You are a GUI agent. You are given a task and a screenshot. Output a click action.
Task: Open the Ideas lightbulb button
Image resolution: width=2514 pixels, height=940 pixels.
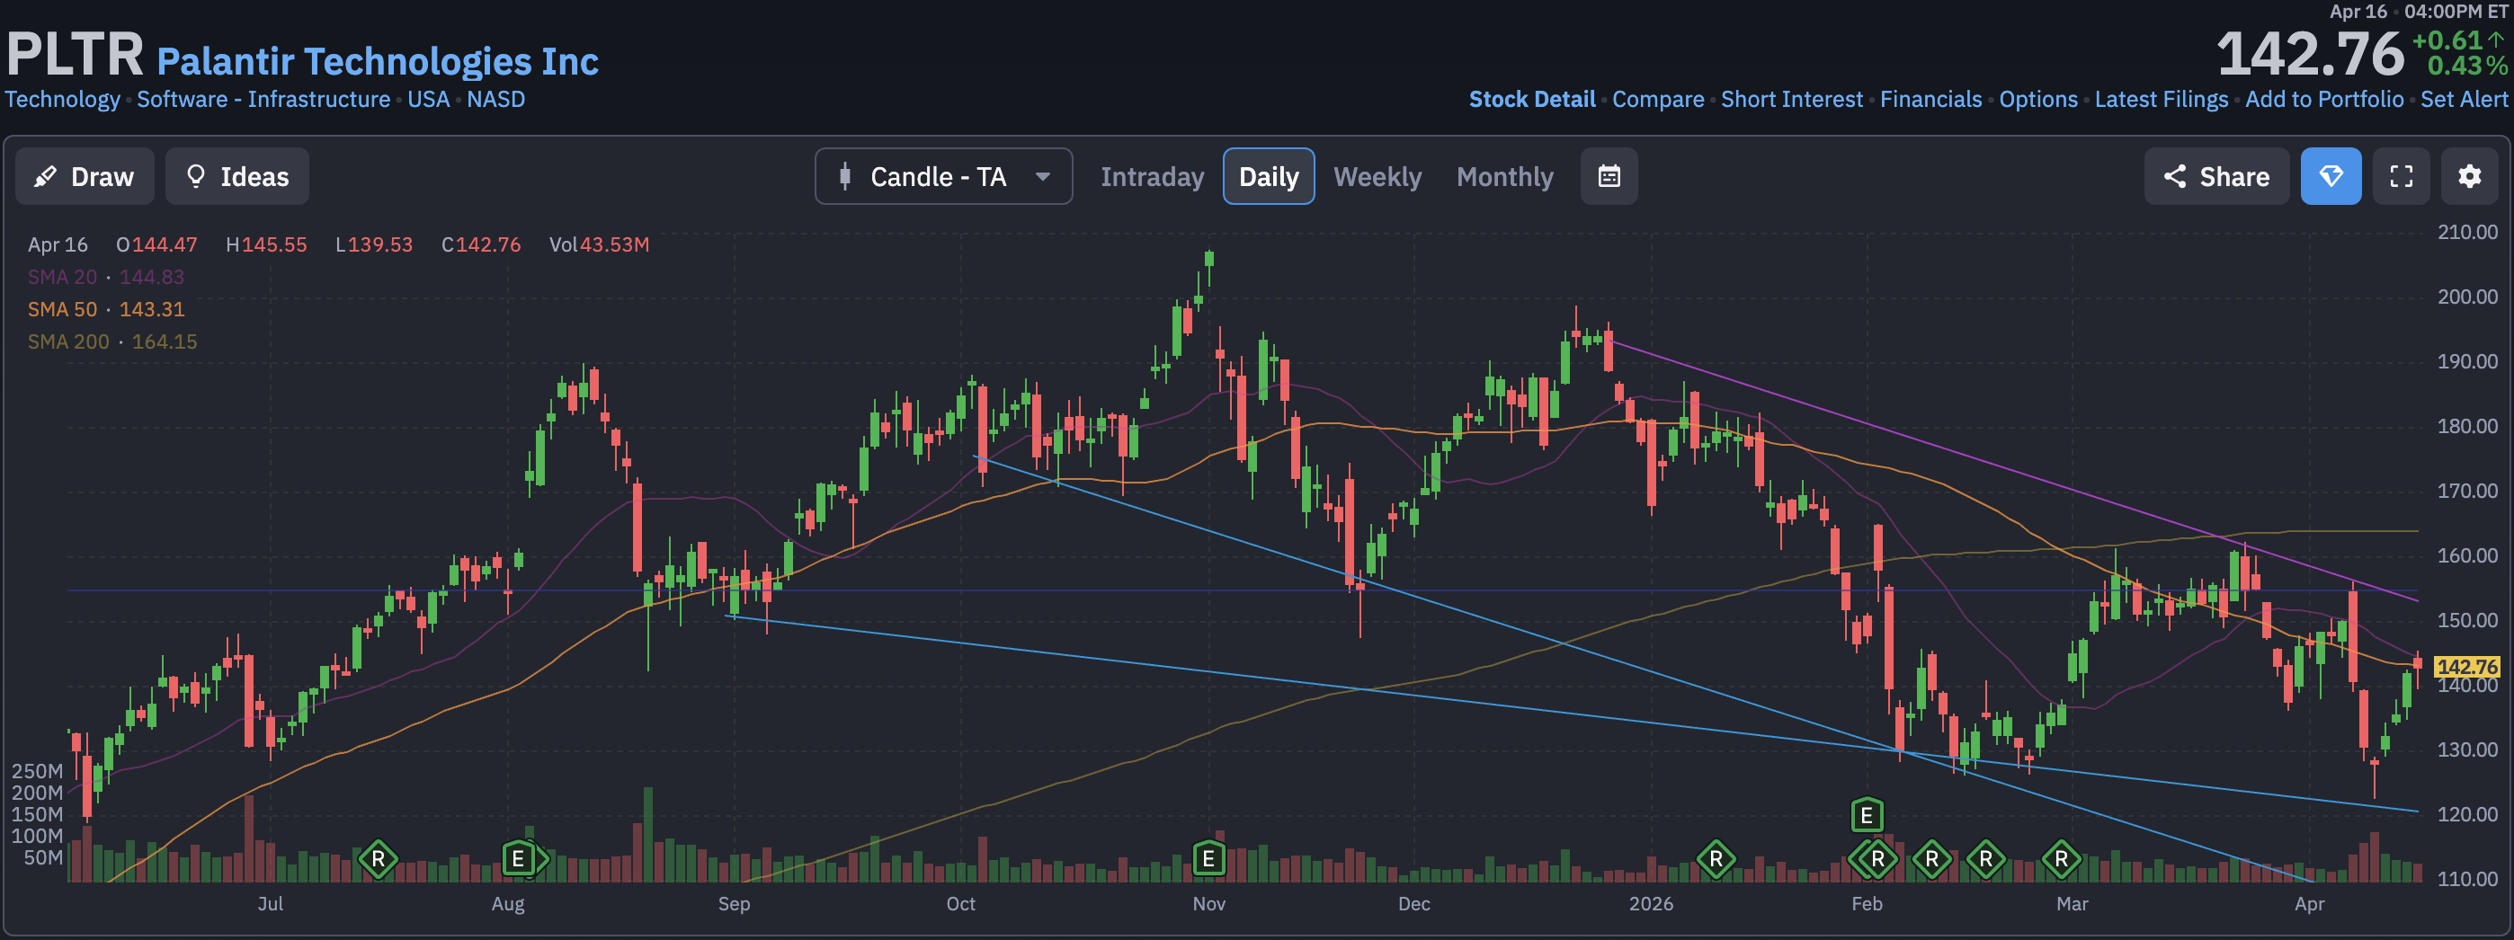237,176
